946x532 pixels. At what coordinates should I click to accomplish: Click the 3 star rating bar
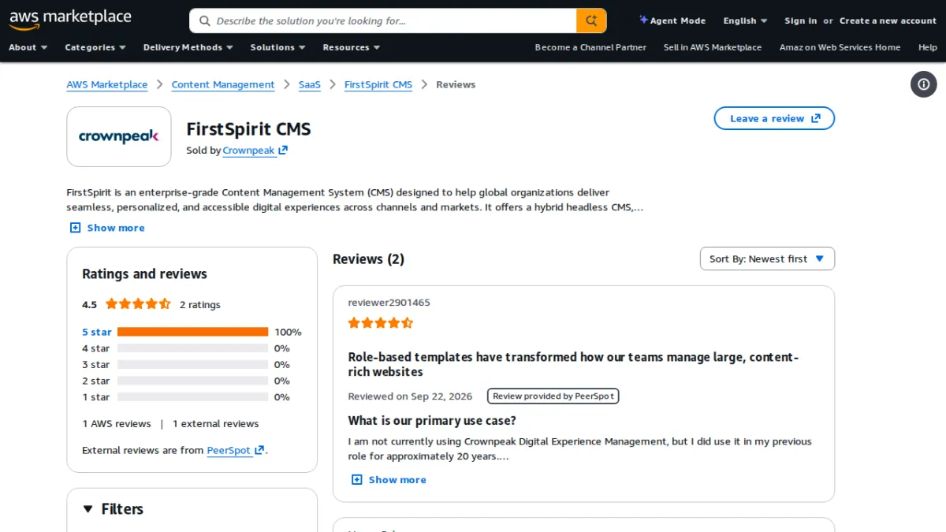(x=193, y=365)
